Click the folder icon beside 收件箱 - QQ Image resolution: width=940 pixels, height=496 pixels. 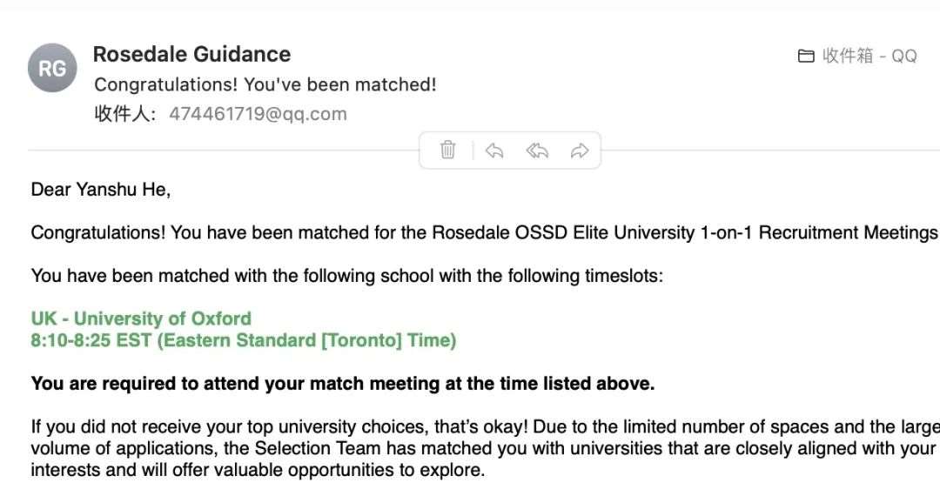pyautogui.click(x=806, y=56)
